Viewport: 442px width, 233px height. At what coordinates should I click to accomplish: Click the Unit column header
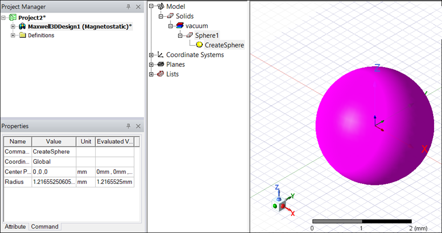click(x=85, y=142)
